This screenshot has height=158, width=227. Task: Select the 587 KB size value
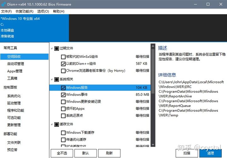coord(142,64)
